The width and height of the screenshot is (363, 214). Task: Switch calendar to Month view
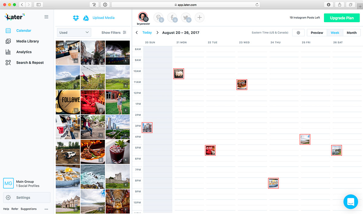click(x=352, y=33)
